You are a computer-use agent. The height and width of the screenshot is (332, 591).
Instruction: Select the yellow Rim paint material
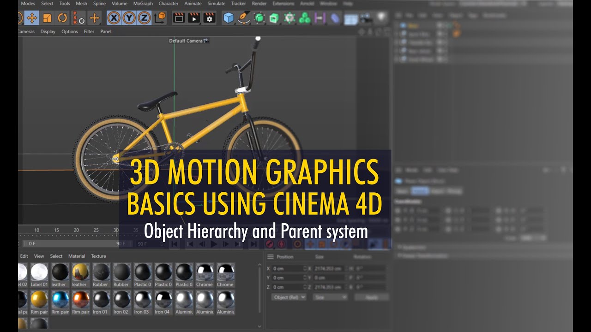[x=39, y=302]
